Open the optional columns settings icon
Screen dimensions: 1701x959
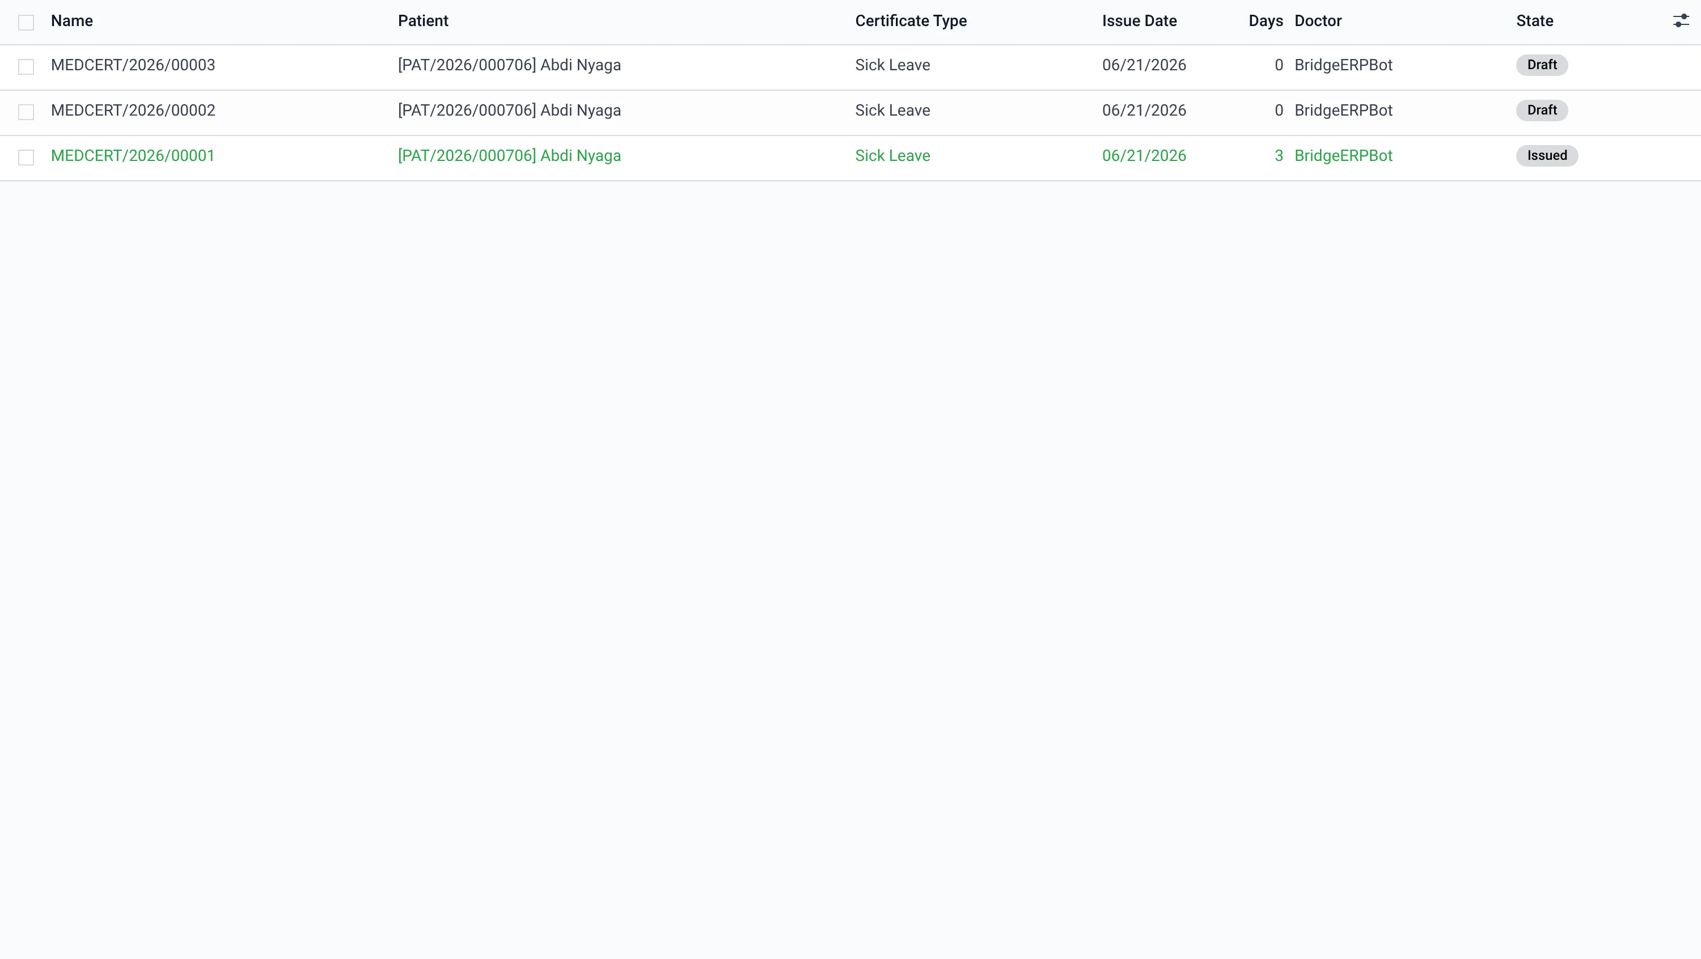[1681, 21]
